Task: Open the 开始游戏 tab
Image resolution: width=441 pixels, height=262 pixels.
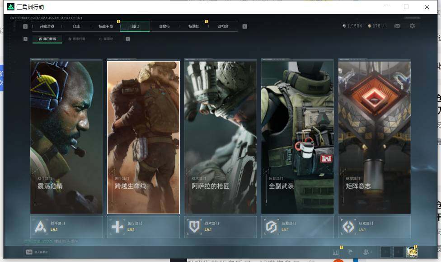Action: [x=47, y=26]
